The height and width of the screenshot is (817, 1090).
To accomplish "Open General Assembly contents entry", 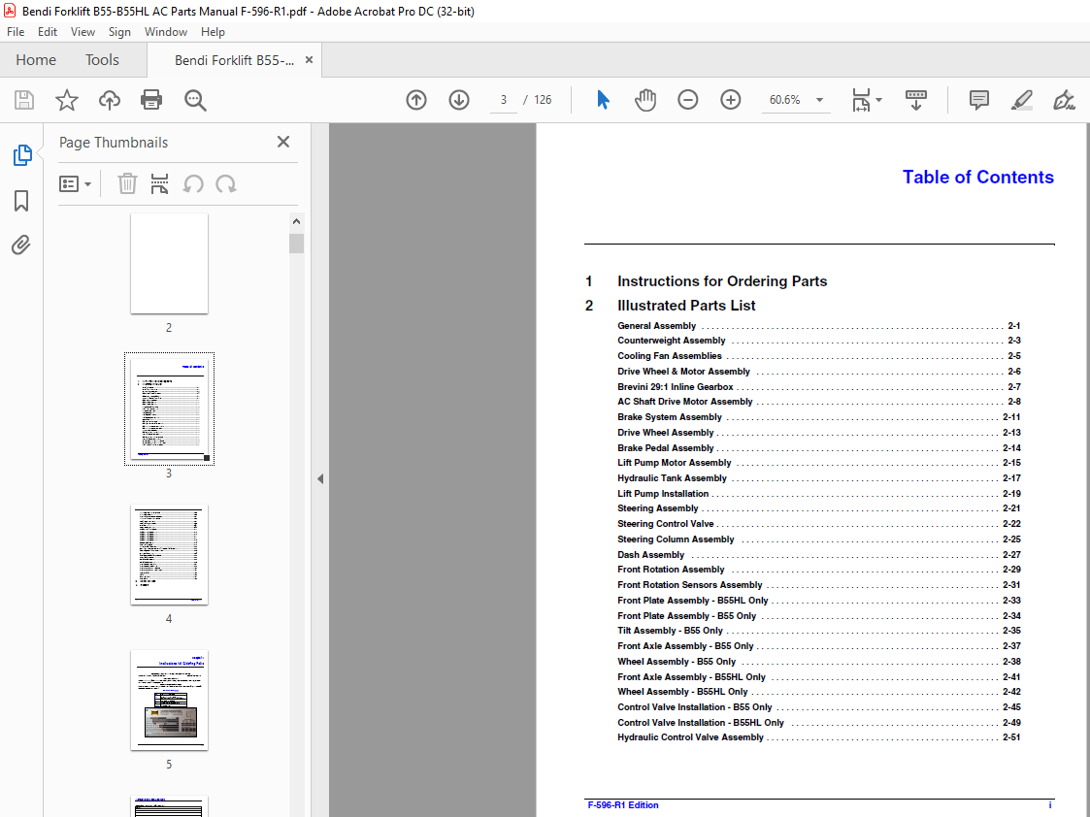I will click(x=819, y=326).
